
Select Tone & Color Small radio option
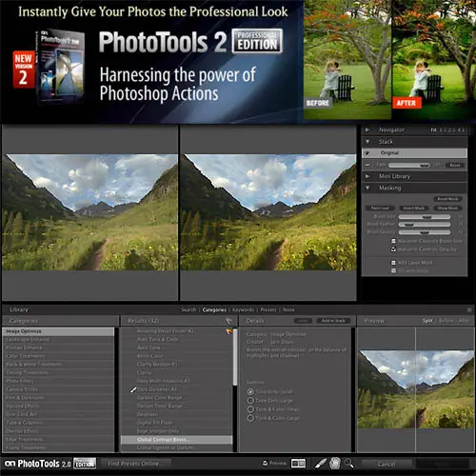[x=250, y=409]
